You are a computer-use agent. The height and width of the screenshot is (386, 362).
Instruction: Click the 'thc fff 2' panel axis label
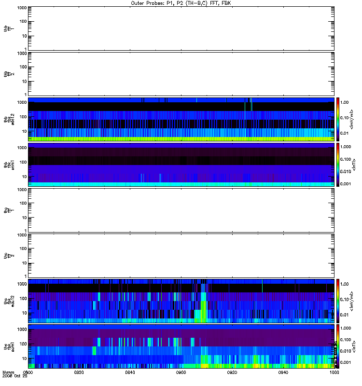coord(9,256)
